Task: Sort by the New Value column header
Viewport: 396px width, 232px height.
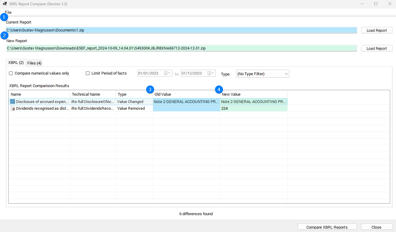Action: point(254,94)
